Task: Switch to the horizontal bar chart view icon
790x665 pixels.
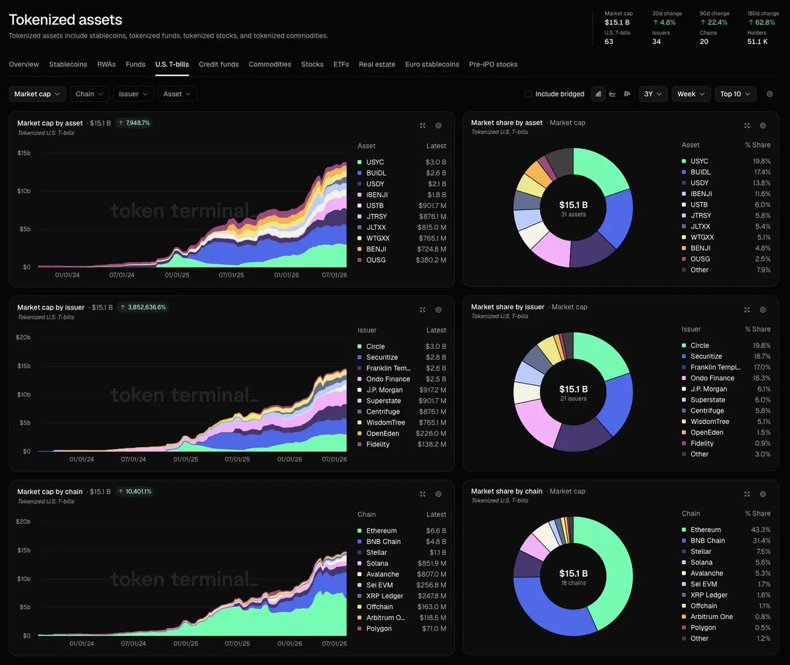Action: [x=627, y=94]
